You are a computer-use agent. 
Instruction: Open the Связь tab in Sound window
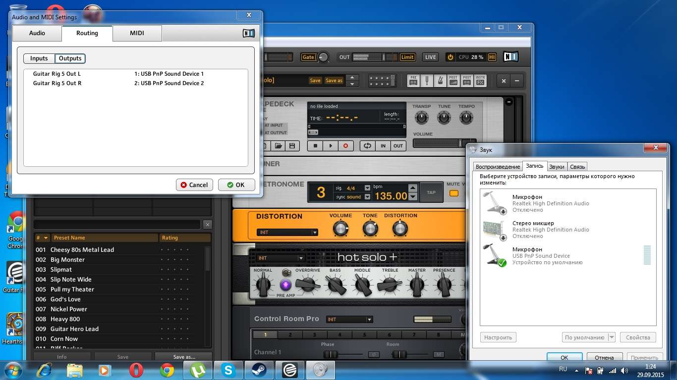[x=577, y=167]
